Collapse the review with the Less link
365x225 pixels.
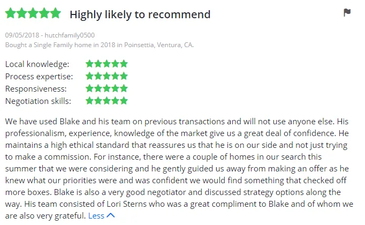coord(96,216)
